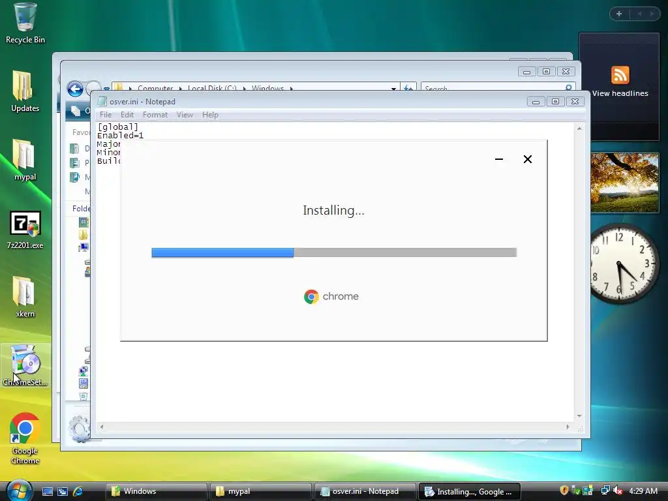The image size is (668, 501).
Task: Switch to Installing Google taskbar button
Action: [470, 491]
